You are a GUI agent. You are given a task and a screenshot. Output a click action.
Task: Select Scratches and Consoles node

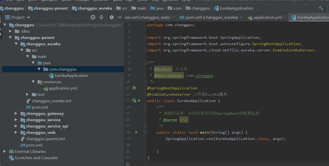(x=33, y=158)
